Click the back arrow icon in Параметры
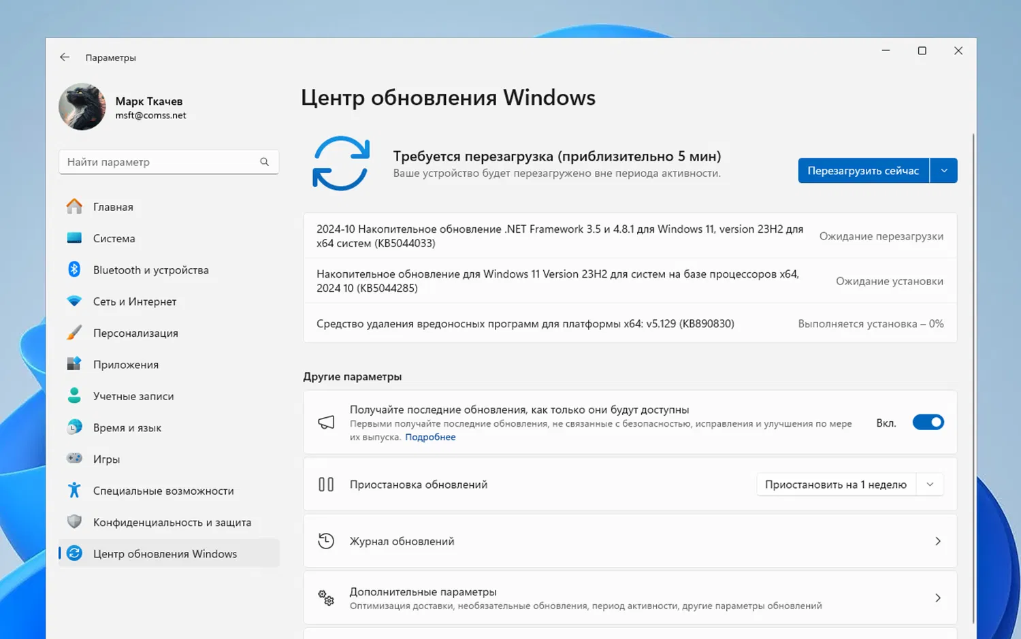The height and width of the screenshot is (639, 1021). (65, 57)
